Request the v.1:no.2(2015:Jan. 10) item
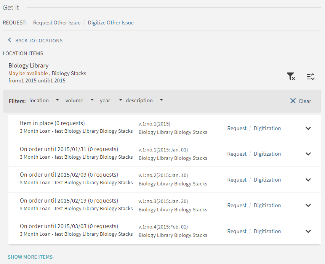Screen dimensions: 325x264 click(x=237, y=180)
